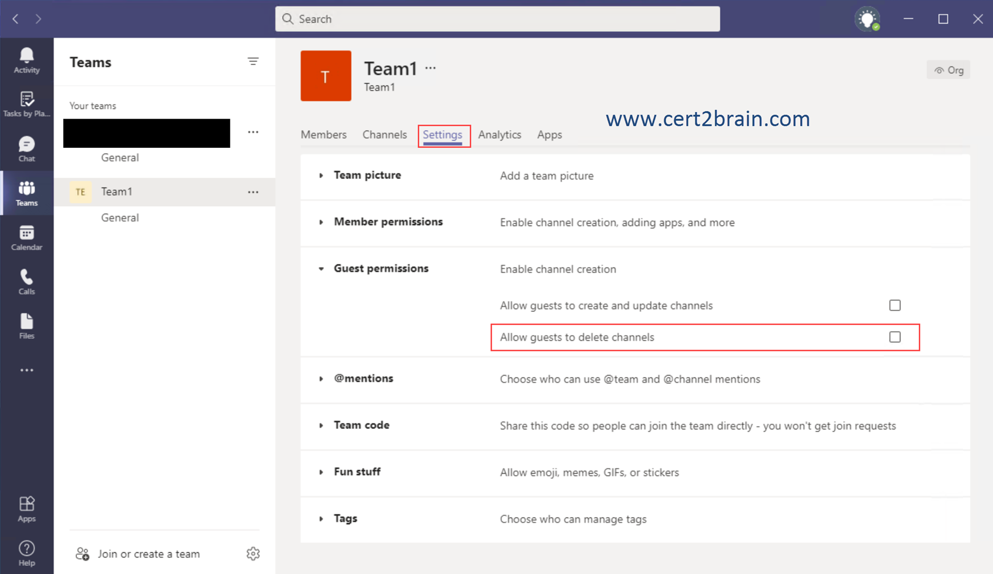
Task: Open General channel under Team1
Action: coord(120,218)
